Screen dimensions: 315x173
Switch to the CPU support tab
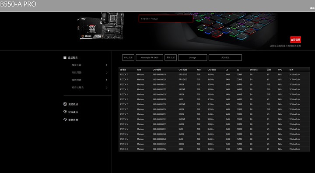click(128, 57)
